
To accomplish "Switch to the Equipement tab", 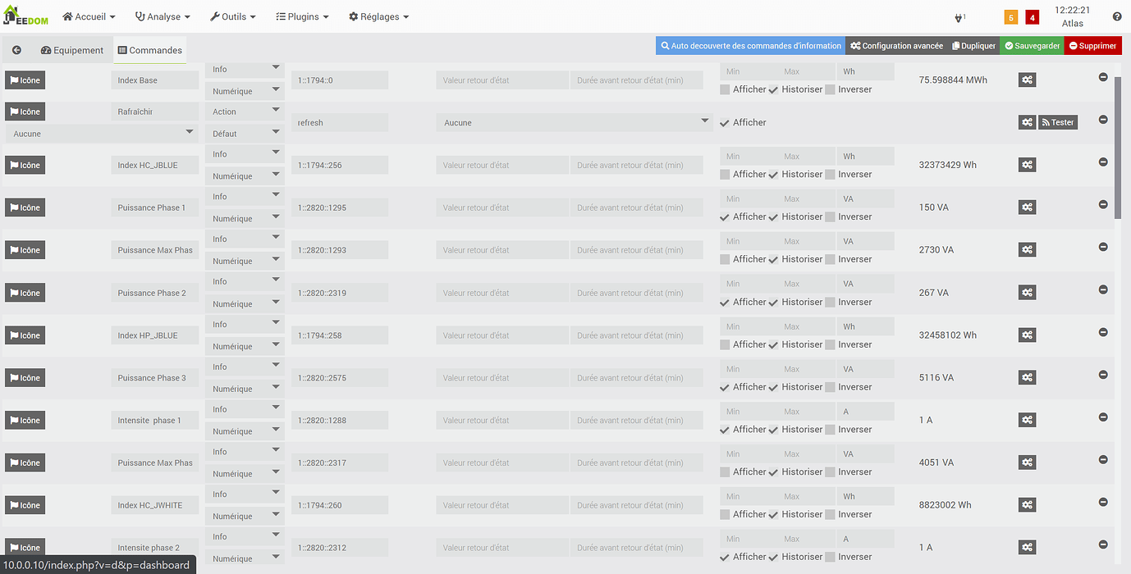I will coord(72,50).
